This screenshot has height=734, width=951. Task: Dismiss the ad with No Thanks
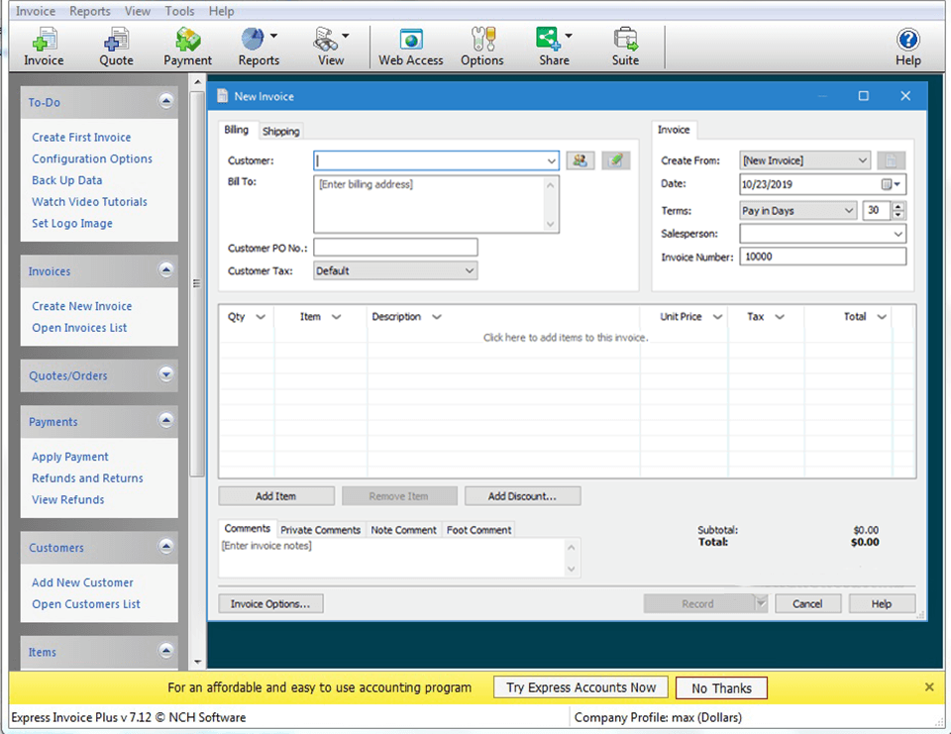click(721, 687)
